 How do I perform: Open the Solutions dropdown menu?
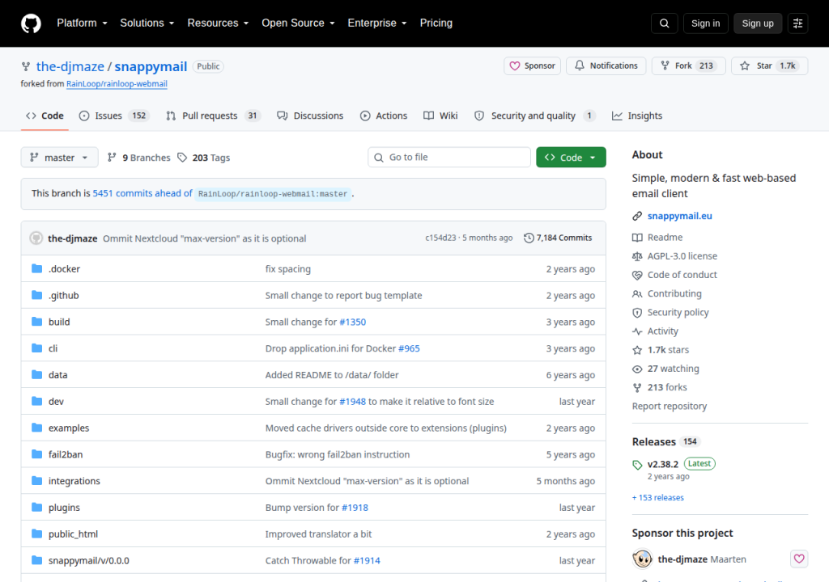pos(147,23)
